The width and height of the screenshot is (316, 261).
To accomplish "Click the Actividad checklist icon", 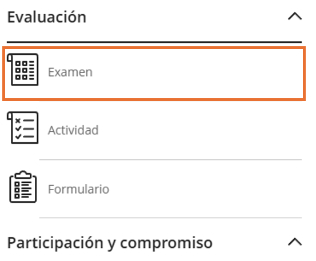I will pyautogui.click(x=23, y=128).
